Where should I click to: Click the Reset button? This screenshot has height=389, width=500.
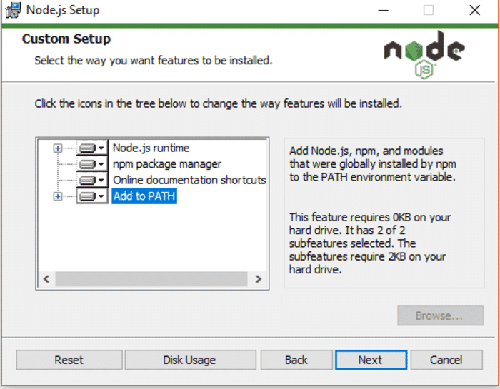(x=69, y=360)
